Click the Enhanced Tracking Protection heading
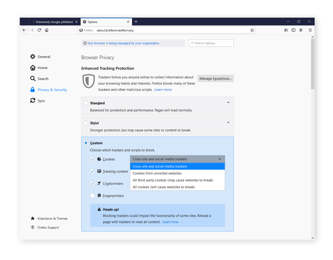Image resolution: width=333 pixels, height=260 pixels. (x=107, y=68)
